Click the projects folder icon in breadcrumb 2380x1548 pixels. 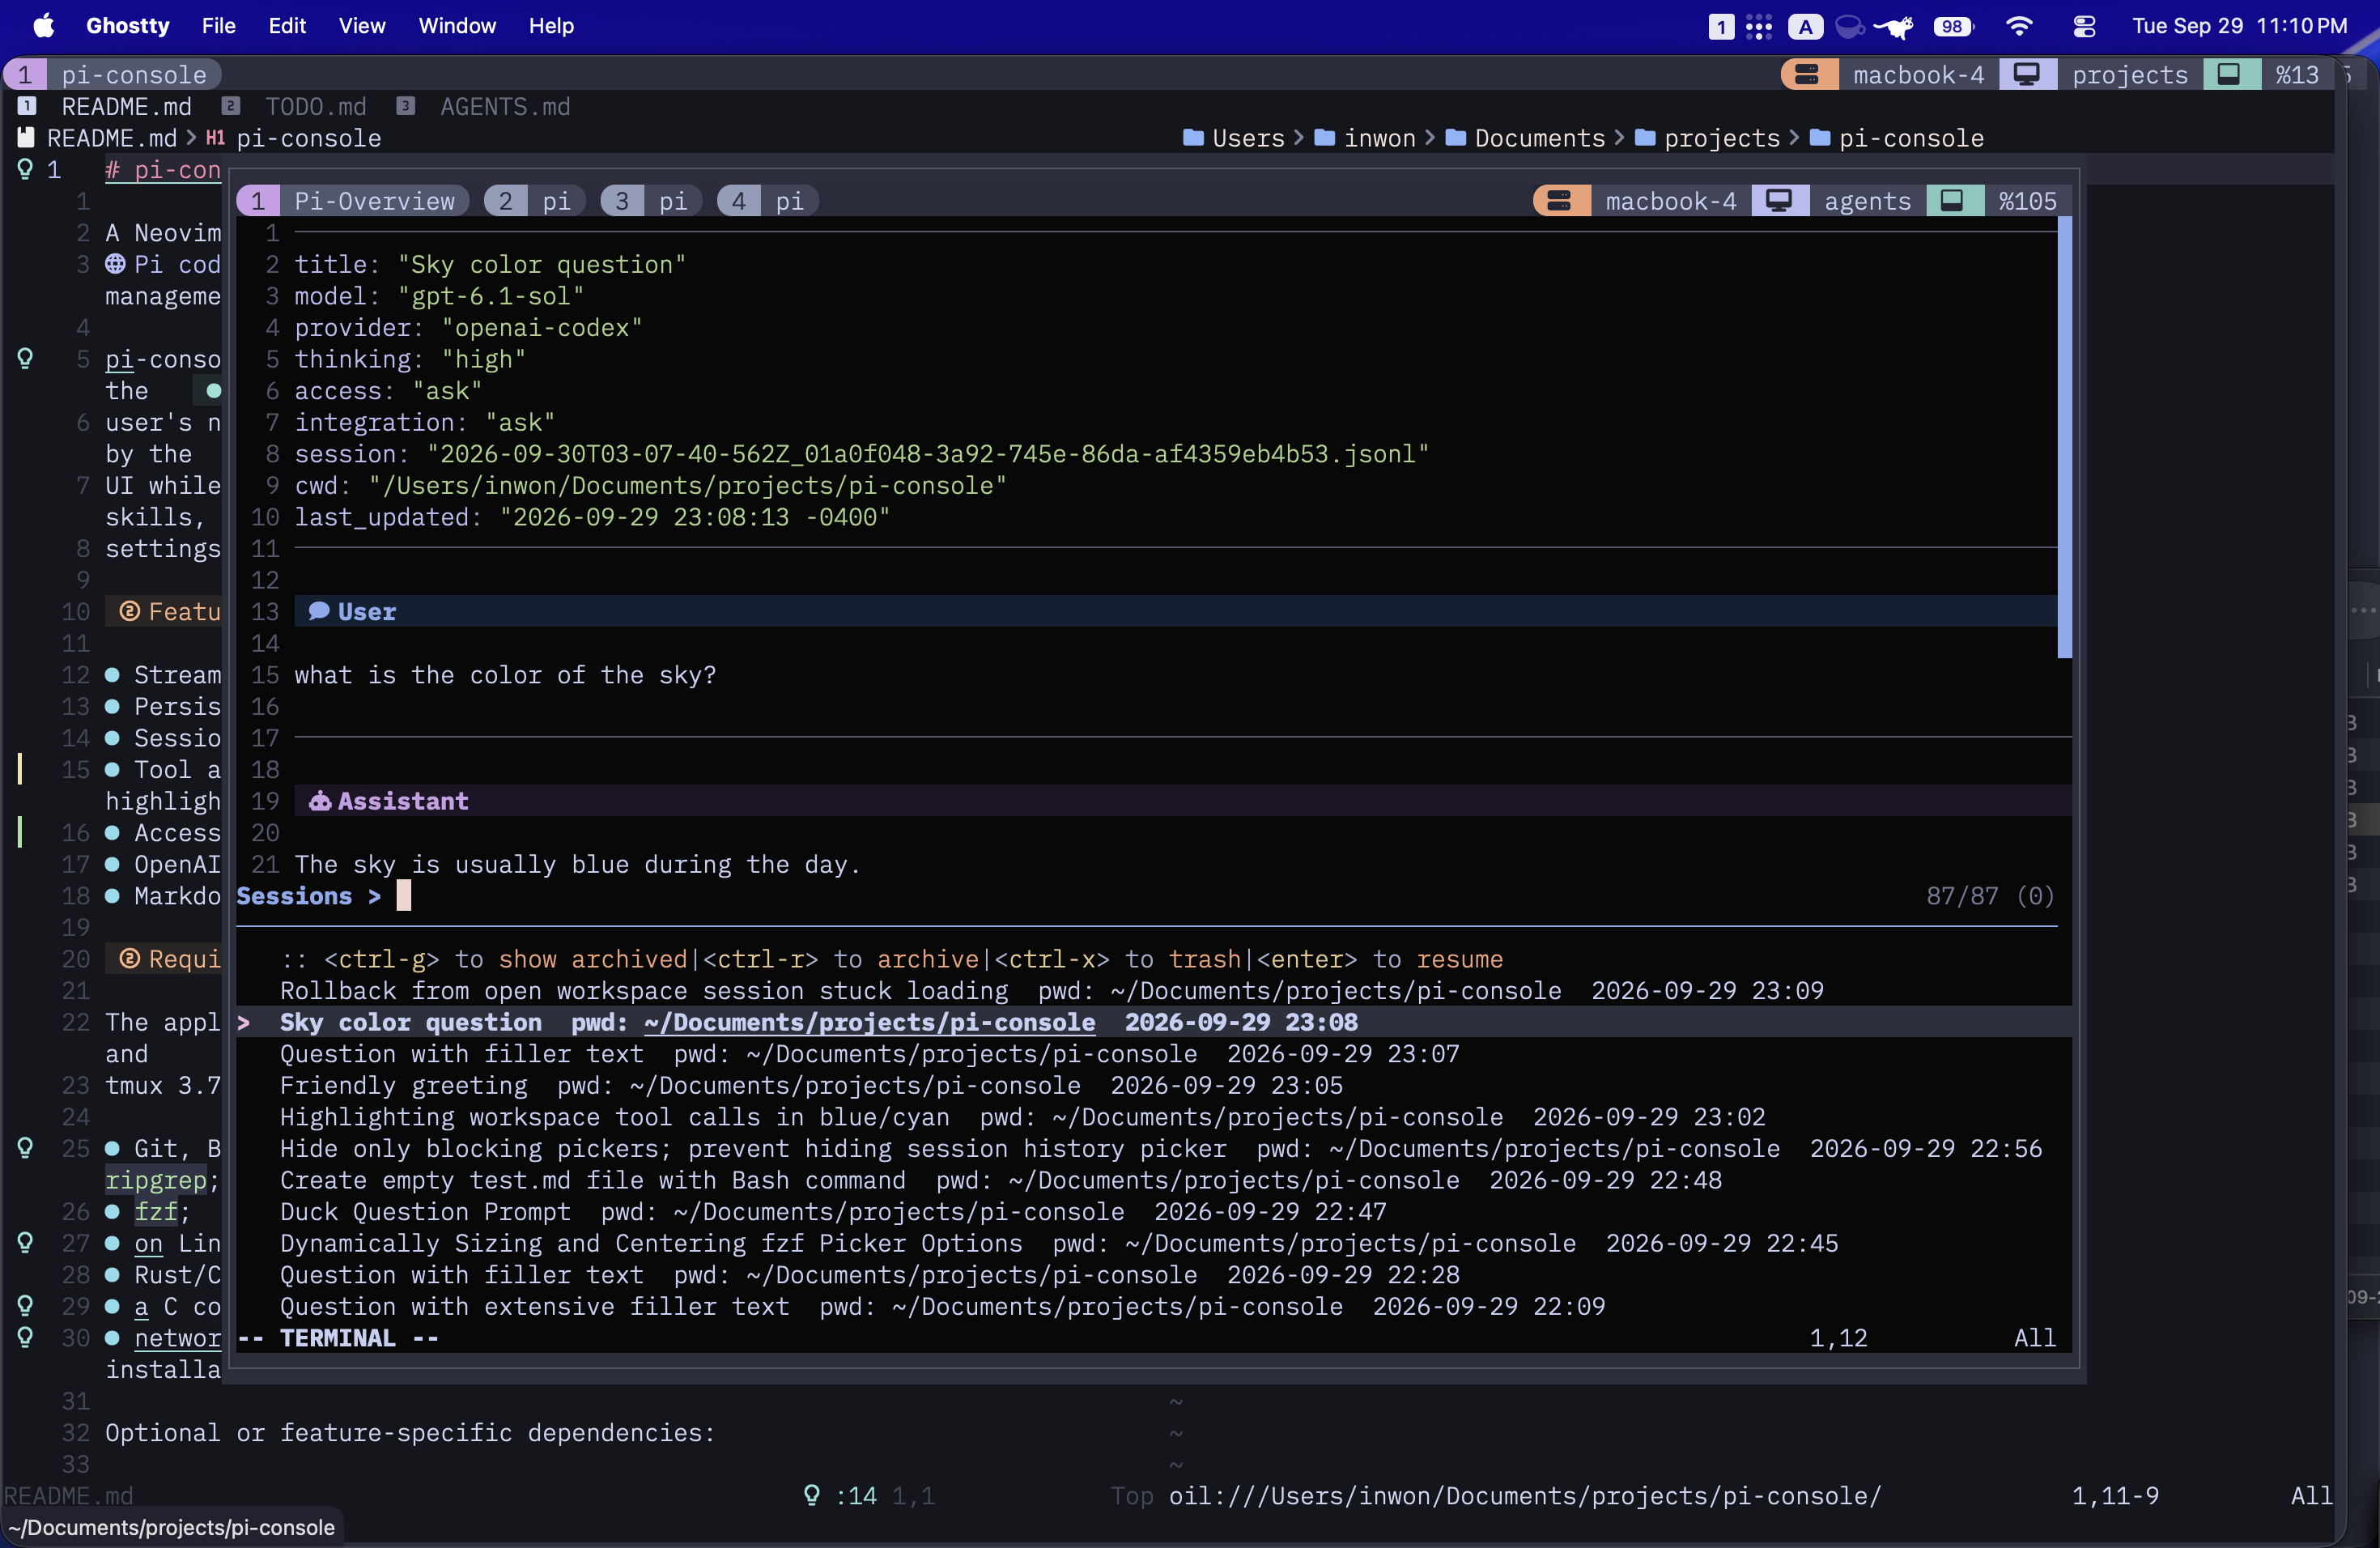pos(1644,138)
